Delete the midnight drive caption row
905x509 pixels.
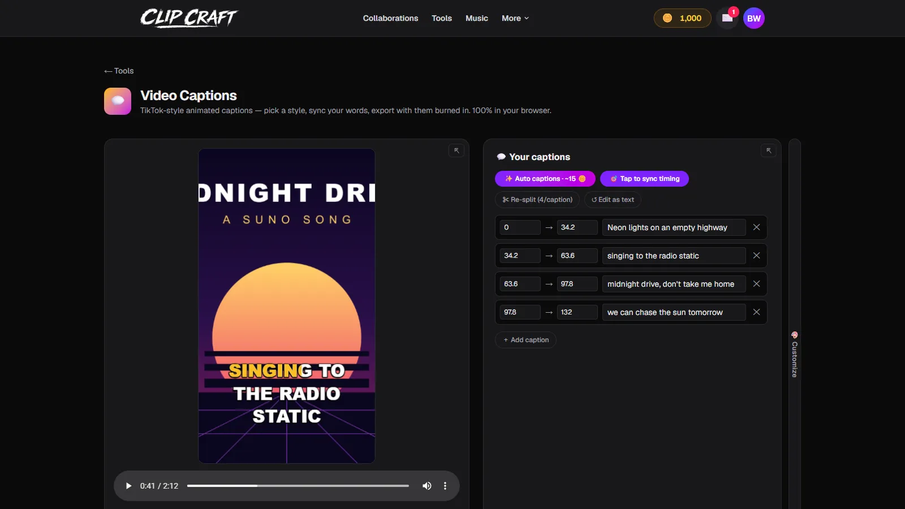(x=756, y=284)
